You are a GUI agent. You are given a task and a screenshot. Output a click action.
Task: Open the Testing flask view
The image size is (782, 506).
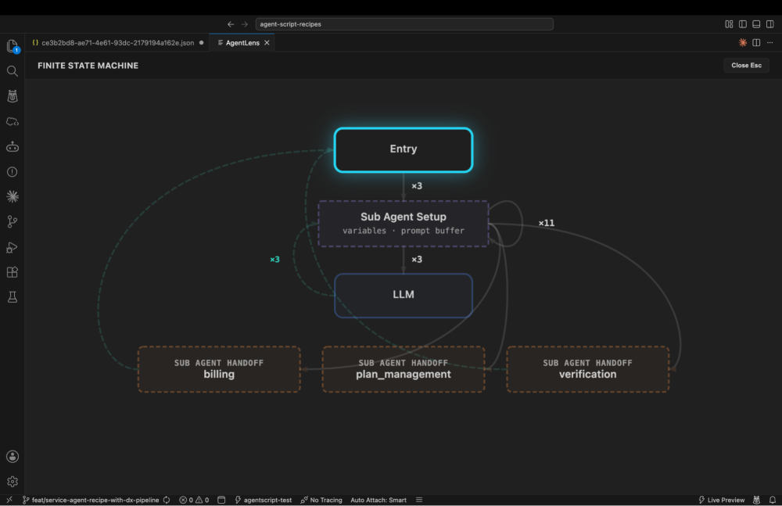click(x=13, y=297)
